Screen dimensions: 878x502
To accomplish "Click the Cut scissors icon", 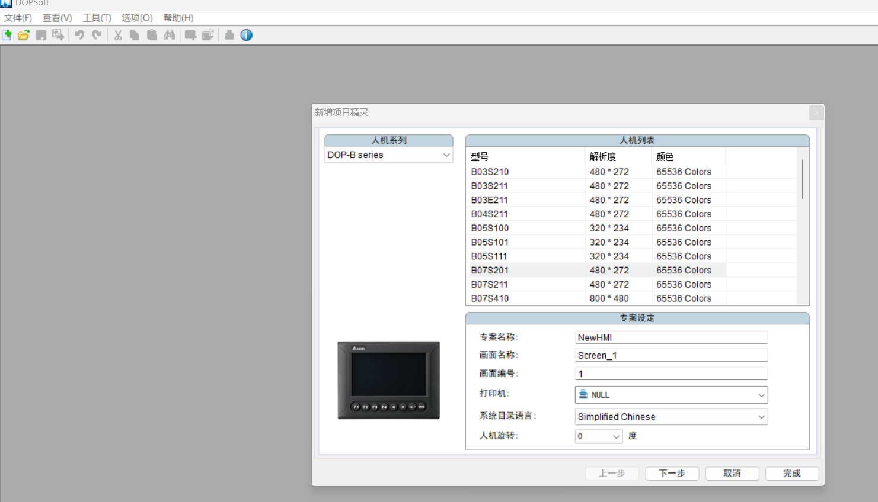I will click(x=118, y=35).
